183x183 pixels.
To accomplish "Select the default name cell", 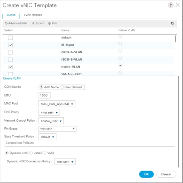I will (x=66, y=38).
